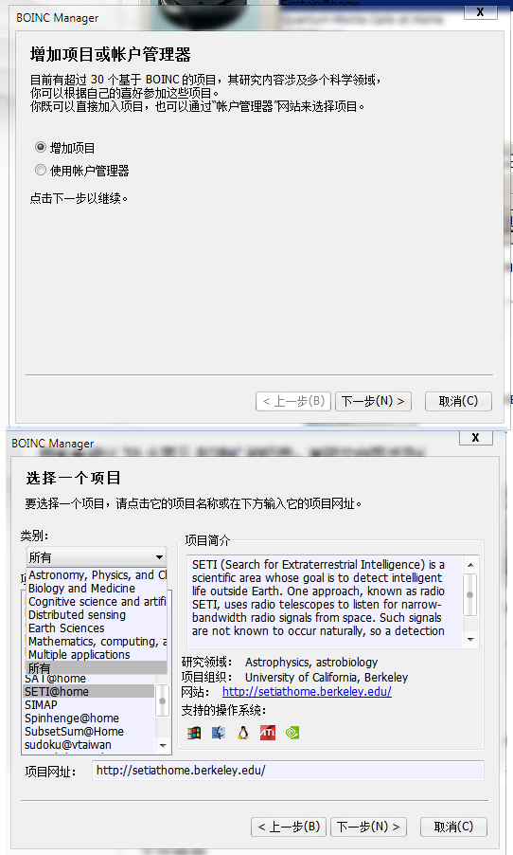Open setiathome.berkeley.edu website link
The image size is (513, 855).
tap(307, 691)
